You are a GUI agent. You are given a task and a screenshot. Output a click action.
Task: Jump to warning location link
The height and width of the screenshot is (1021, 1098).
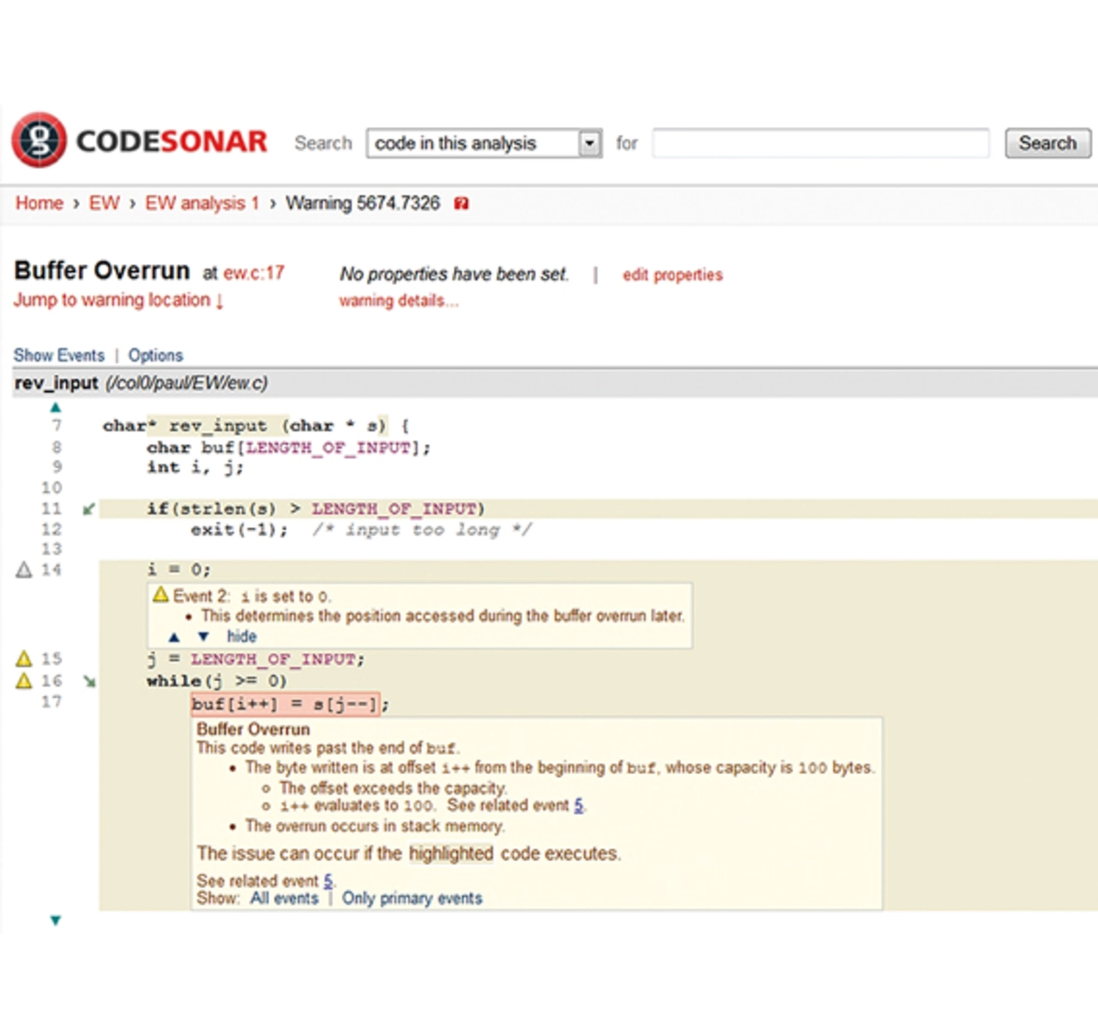[x=118, y=300]
